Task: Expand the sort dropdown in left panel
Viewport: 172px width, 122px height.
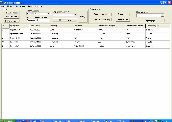Action: (x=75, y=15)
